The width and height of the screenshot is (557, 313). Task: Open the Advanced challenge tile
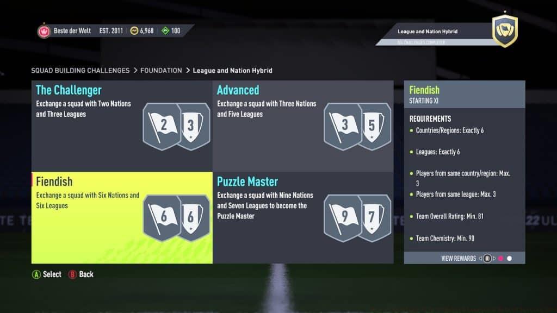[304, 126]
